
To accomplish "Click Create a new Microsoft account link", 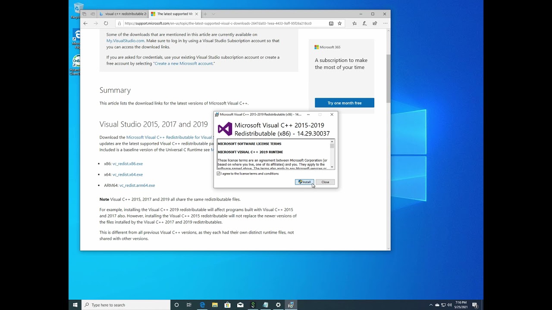I will [x=184, y=63].
